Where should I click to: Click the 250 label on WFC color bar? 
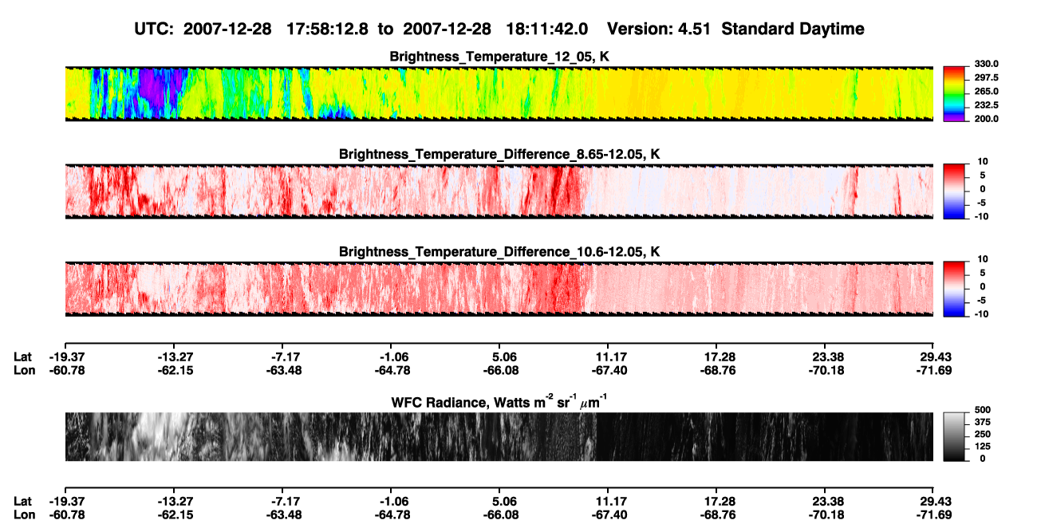coord(984,435)
